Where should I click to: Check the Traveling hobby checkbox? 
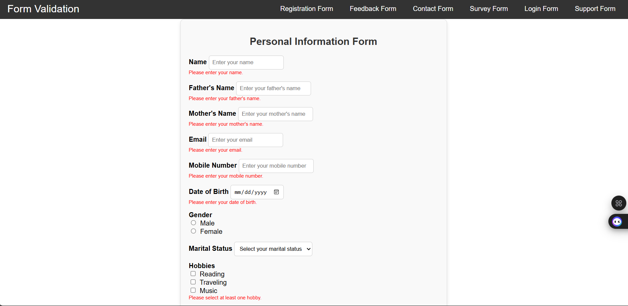coord(193,282)
